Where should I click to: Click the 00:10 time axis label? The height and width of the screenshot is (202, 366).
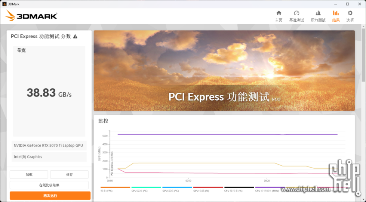(x=188, y=181)
